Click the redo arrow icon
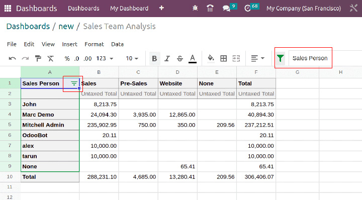 click(25, 58)
